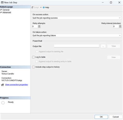Minimize the New Job Step window
The height and width of the screenshot is (120, 123).
pos(103,3)
